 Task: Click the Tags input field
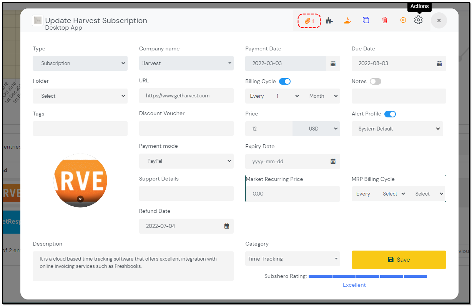(x=80, y=129)
